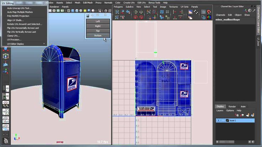This screenshot has height=147, width=262.
Task: Select the UV smudge tool icon
Action: [123, 12]
